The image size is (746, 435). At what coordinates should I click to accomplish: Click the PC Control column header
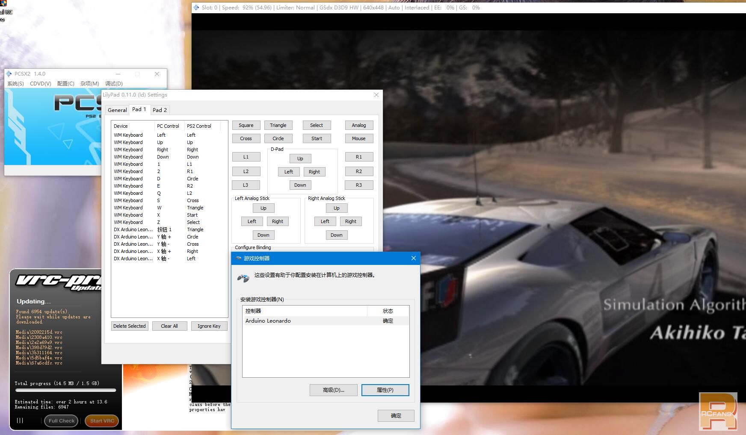[x=169, y=126]
